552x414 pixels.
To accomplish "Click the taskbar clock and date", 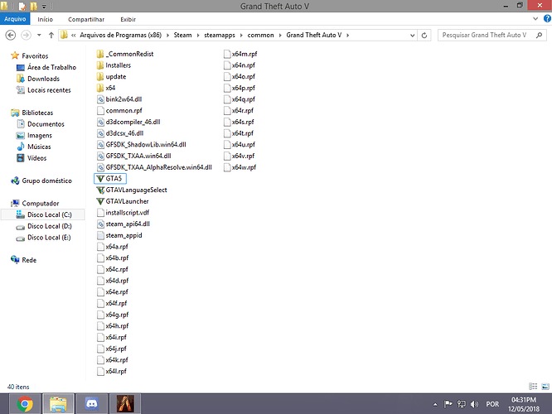I will (524, 404).
